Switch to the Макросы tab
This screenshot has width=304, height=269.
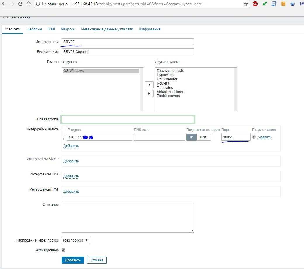68,29
